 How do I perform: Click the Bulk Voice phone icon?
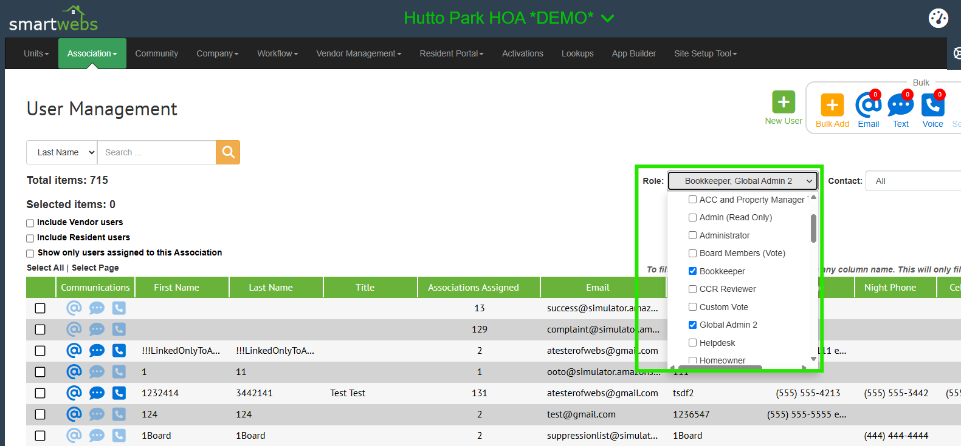tap(932, 105)
